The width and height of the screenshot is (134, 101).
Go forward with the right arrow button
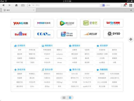[10, 5]
